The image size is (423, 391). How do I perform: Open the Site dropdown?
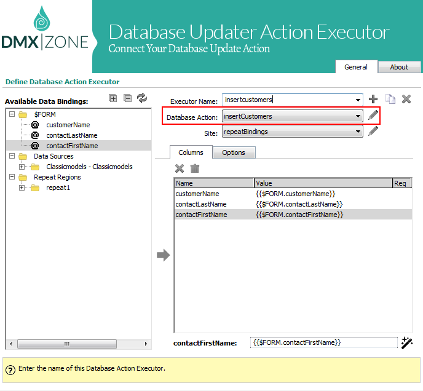coord(293,132)
